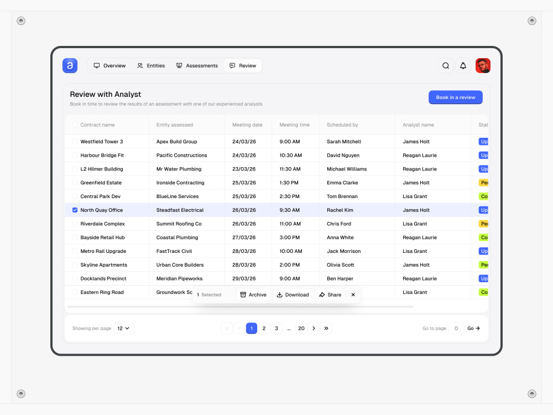Click Meridian Pipeworks cell
Screen dimensions: 553x415
(180, 278)
